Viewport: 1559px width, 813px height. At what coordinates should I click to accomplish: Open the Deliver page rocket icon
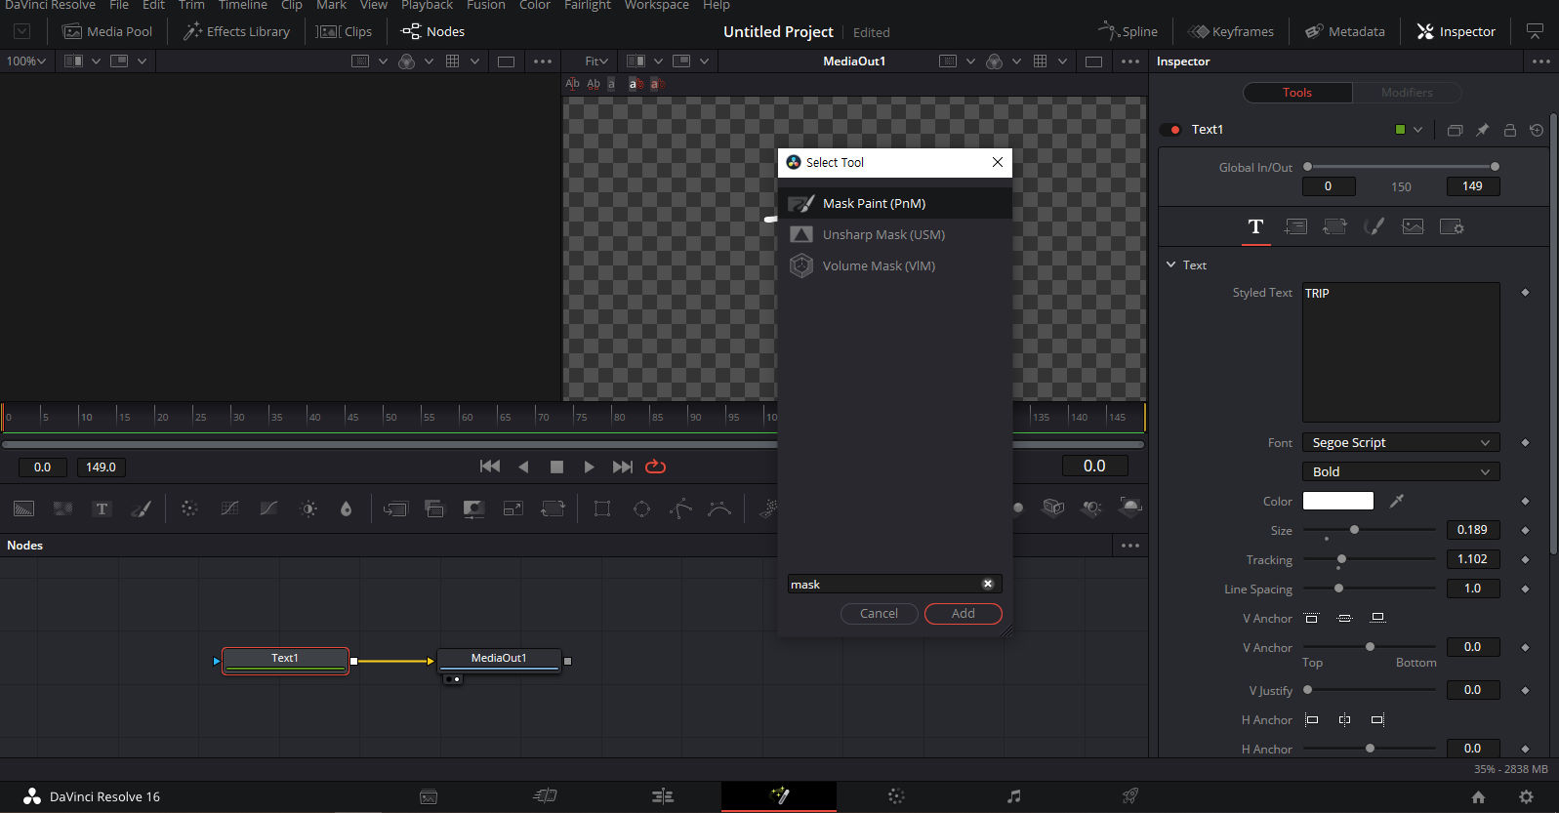(x=1129, y=796)
